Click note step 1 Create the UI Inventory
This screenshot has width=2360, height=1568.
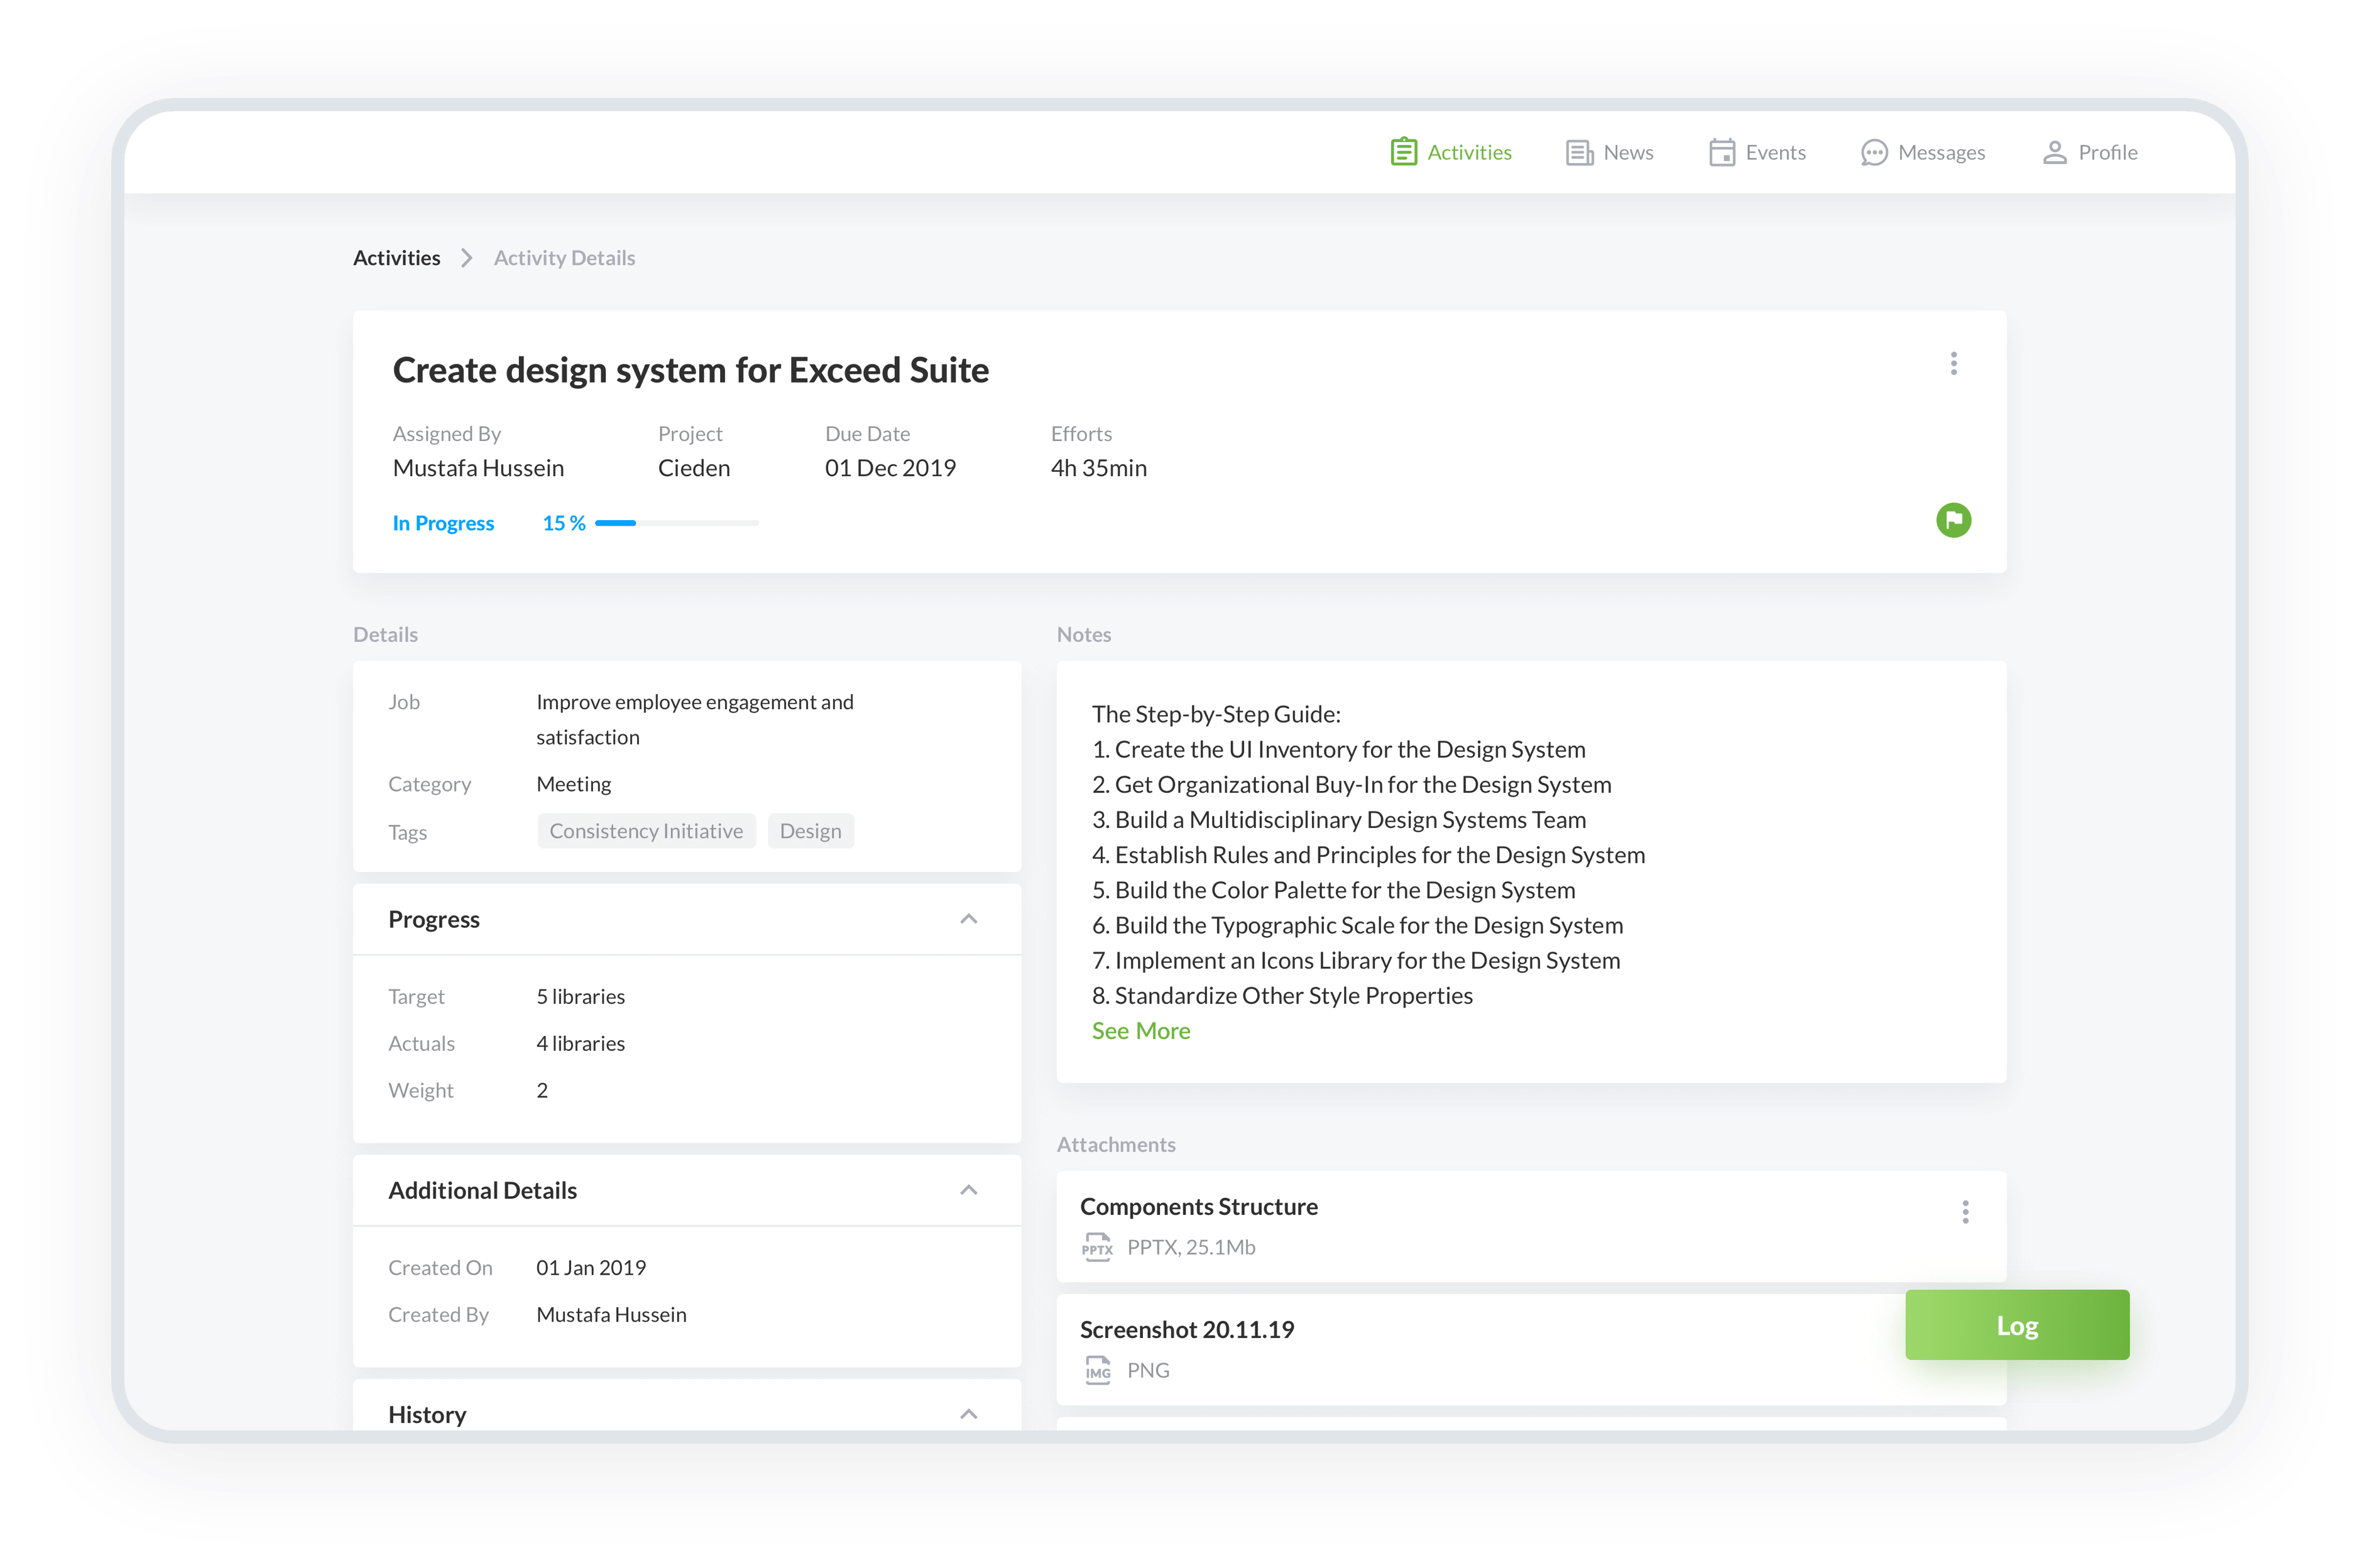click(x=1339, y=750)
